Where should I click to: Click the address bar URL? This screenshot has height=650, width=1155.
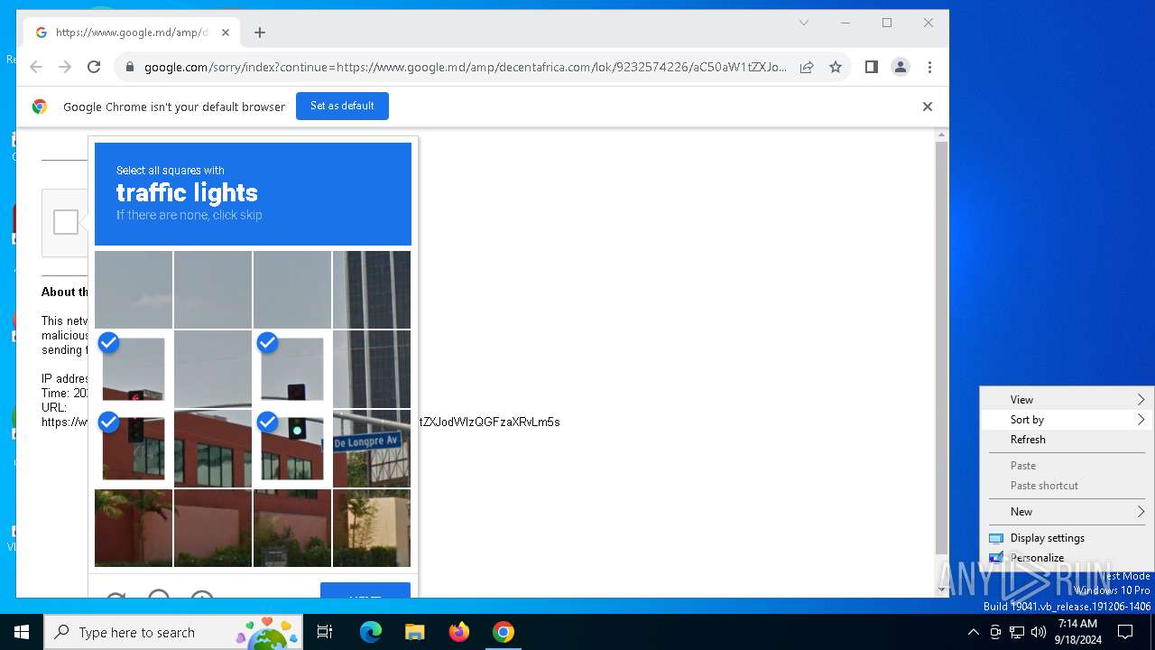pyautogui.click(x=465, y=67)
